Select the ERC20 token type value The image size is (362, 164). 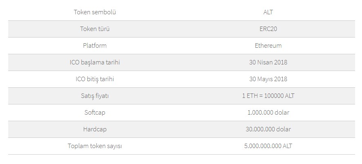coord(268,29)
